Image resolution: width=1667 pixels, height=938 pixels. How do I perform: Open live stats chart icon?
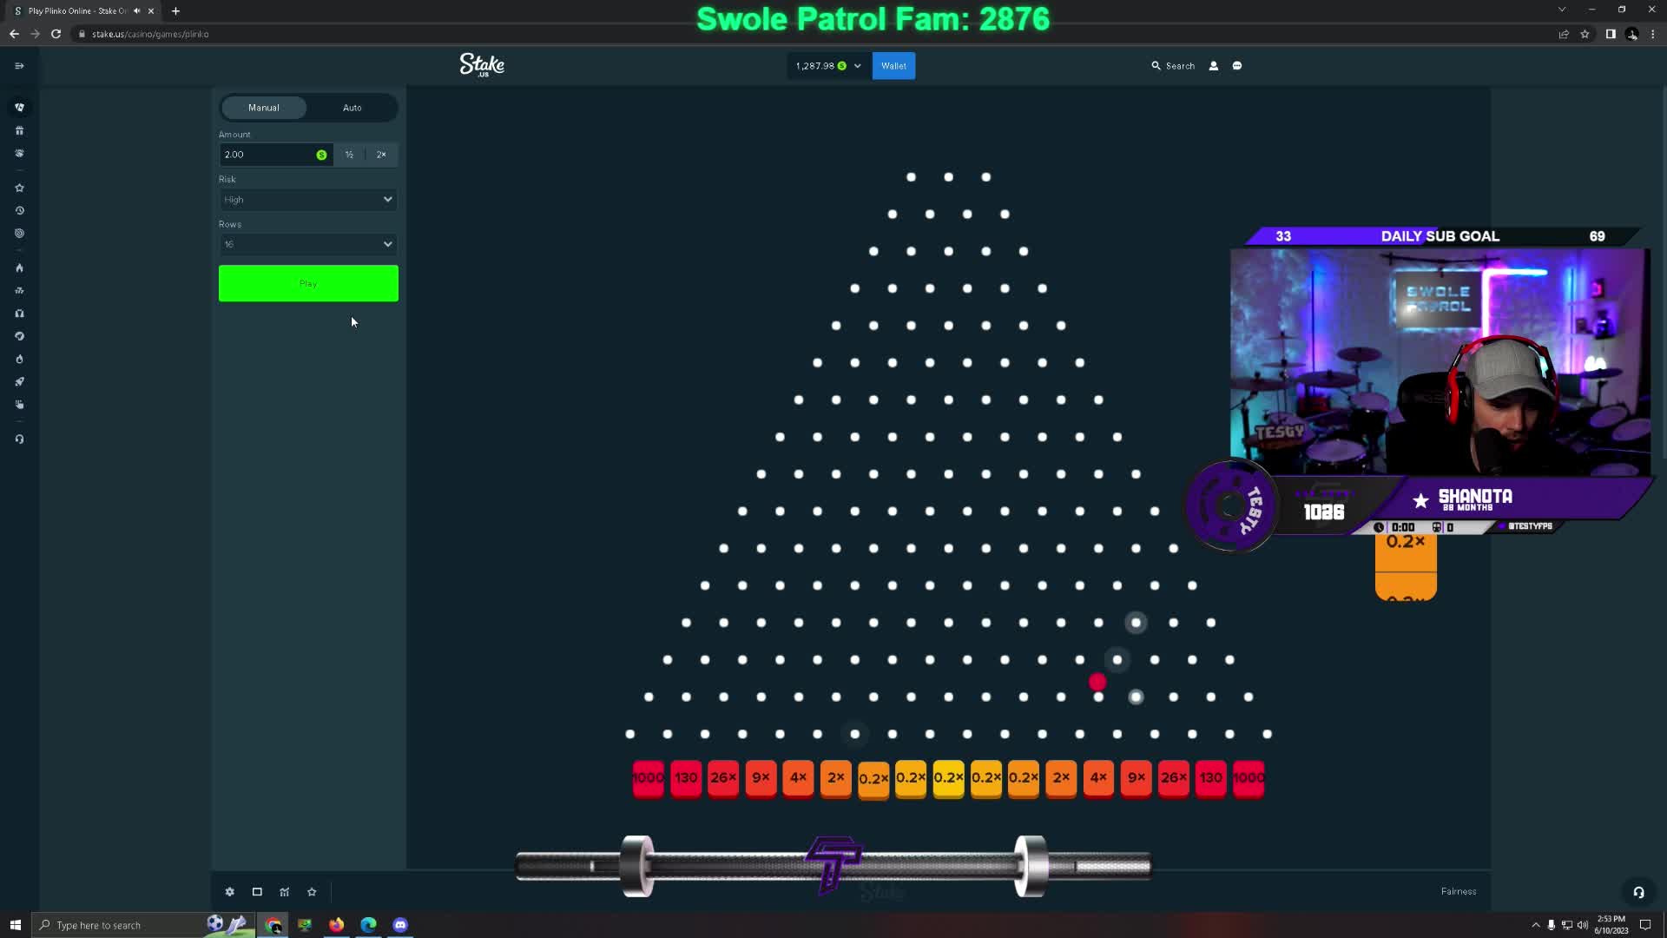click(285, 892)
